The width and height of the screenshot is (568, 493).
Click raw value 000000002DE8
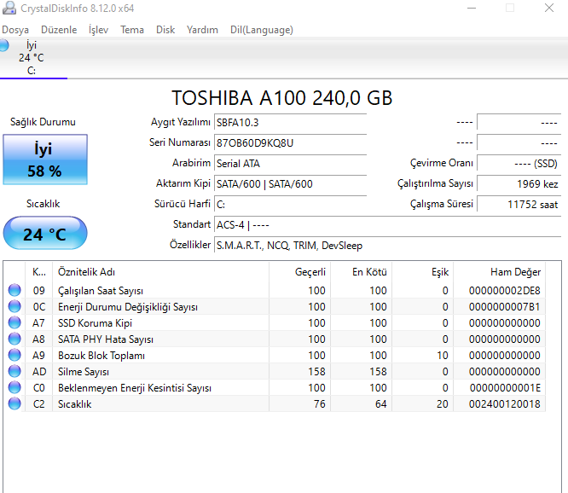pyautogui.click(x=504, y=291)
